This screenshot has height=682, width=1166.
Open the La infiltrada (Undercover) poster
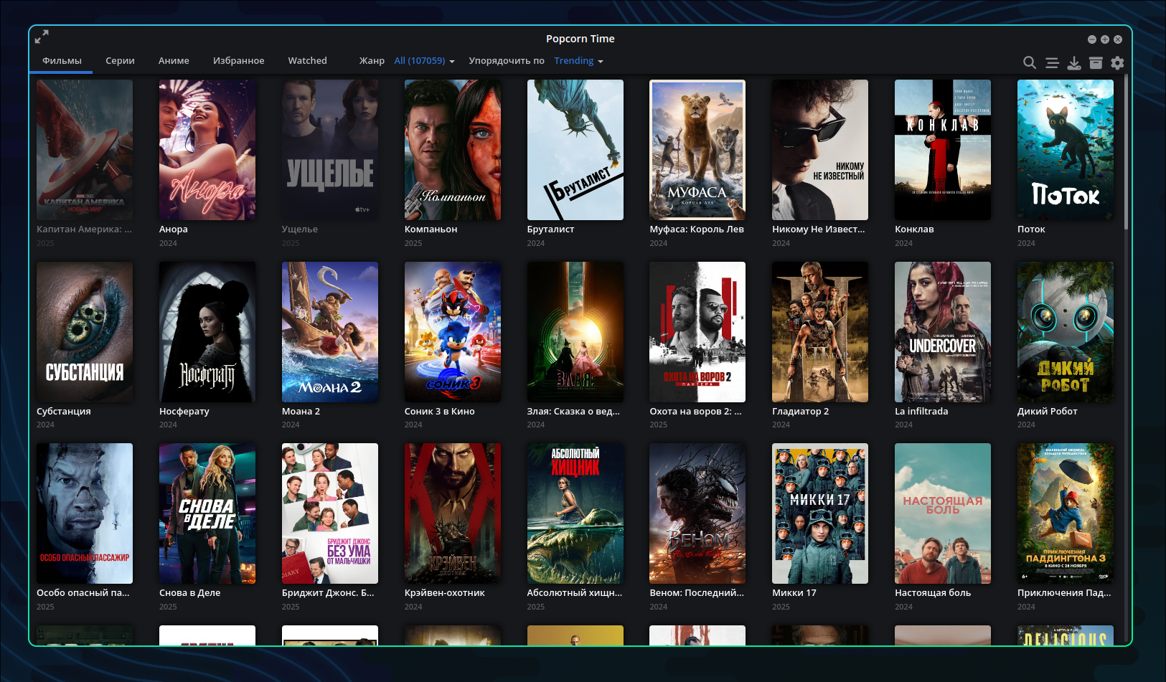click(x=943, y=332)
